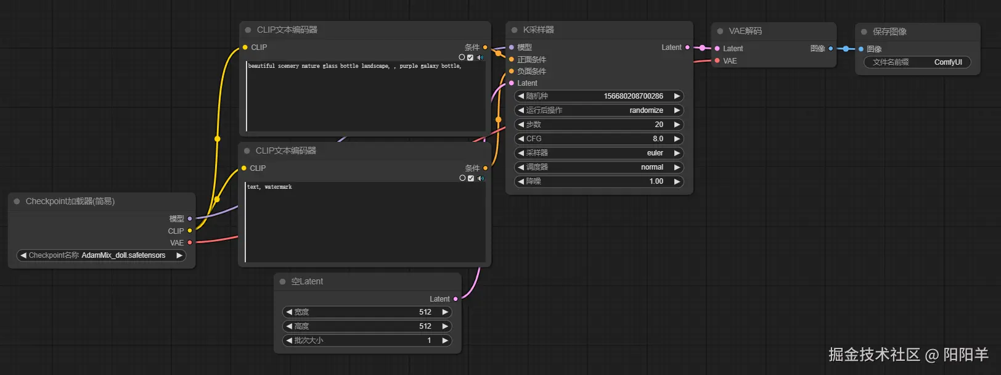Click the pink midpoint dot on the Latent wire to VAE解码
This screenshot has width=1001, height=375.
(702, 47)
